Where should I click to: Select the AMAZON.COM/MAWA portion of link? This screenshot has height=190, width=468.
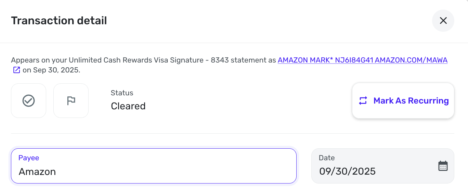pos(411,60)
